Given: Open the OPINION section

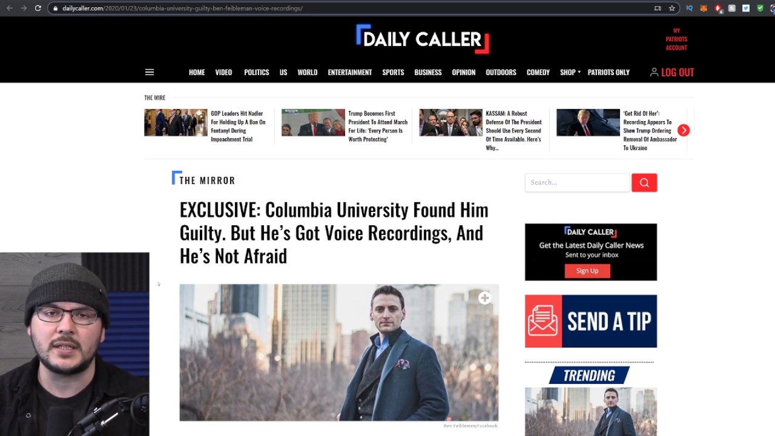Looking at the screenshot, I should pos(463,72).
